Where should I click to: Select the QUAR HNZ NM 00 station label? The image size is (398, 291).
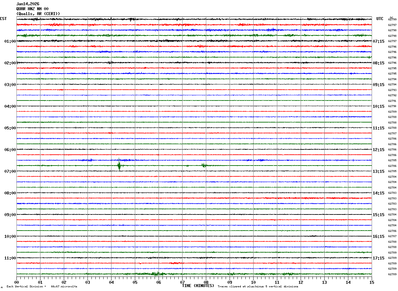(32, 9)
